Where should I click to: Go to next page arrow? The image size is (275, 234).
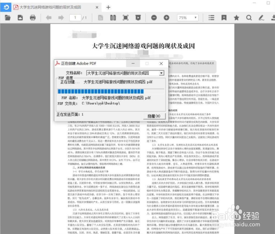point(61,18)
